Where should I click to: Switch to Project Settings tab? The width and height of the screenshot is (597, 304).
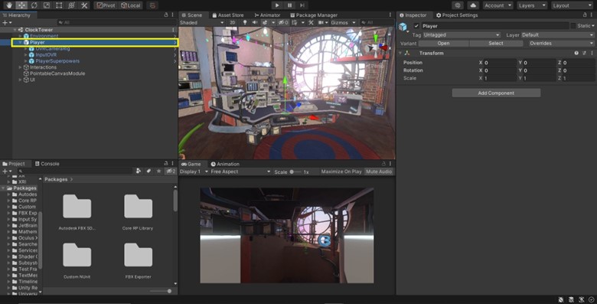coord(456,15)
